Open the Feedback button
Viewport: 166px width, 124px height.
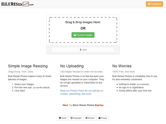click(154, 4)
